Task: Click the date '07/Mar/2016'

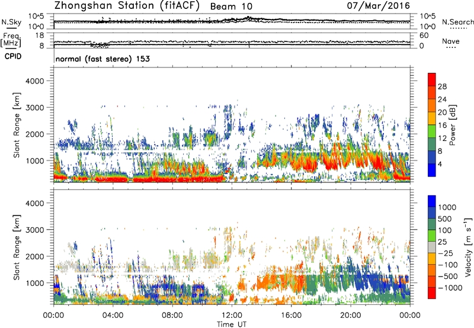Action: pyautogui.click(x=378, y=5)
